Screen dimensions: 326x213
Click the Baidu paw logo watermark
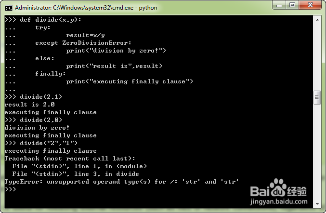click(x=278, y=187)
